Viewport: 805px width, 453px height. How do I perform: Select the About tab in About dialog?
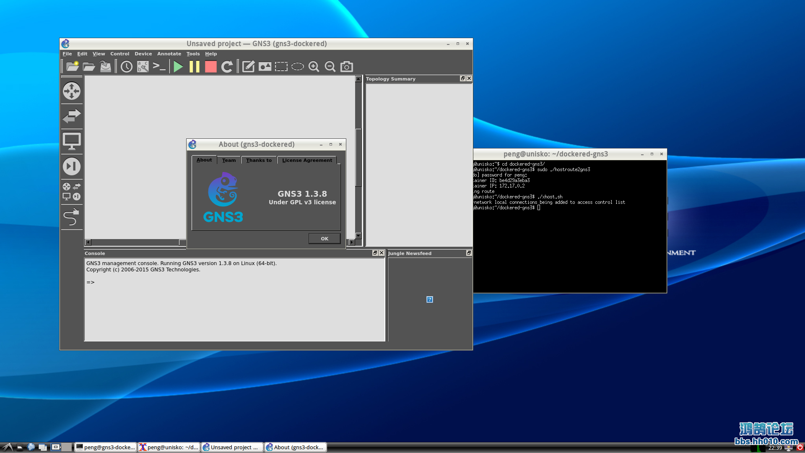[x=204, y=160]
